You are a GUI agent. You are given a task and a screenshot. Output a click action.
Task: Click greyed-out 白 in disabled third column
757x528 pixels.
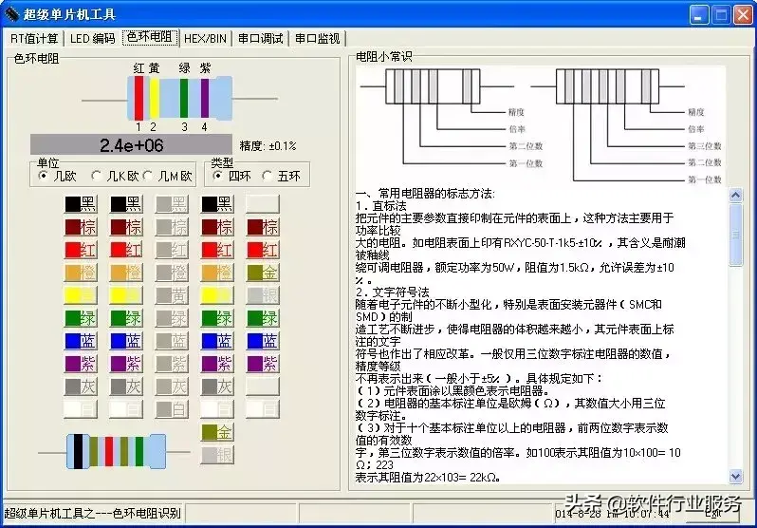coord(172,409)
